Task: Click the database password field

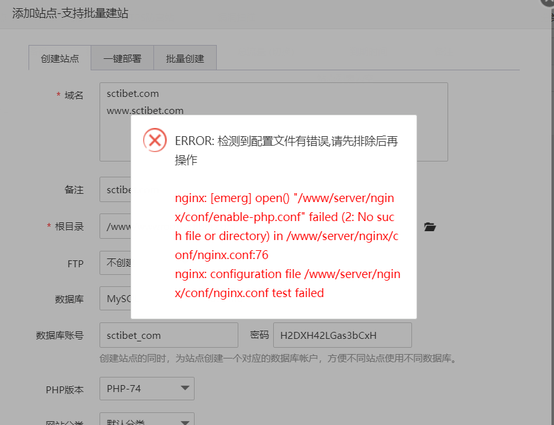Action: coord(342,335)
